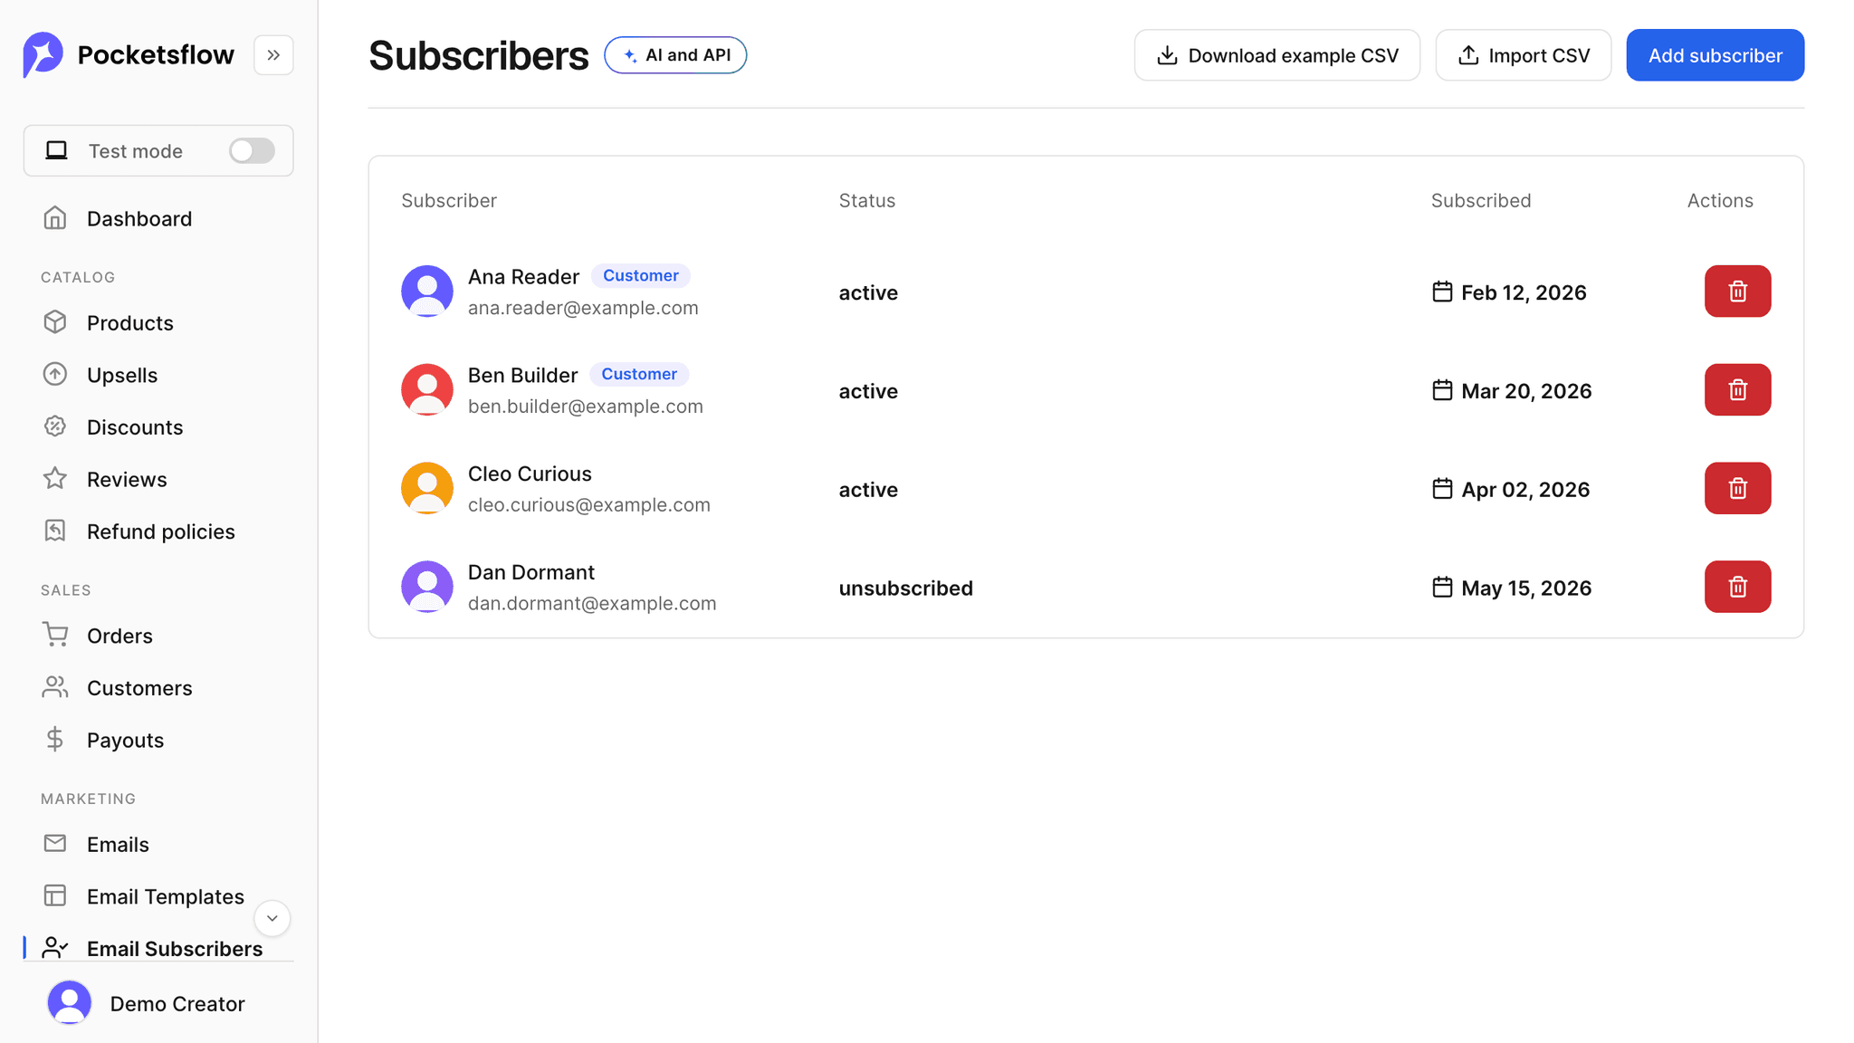Click Download example CSV button
The height and width of the screenshot is (1043, 1854).
pyautogui.click(x=1277, y=55)
